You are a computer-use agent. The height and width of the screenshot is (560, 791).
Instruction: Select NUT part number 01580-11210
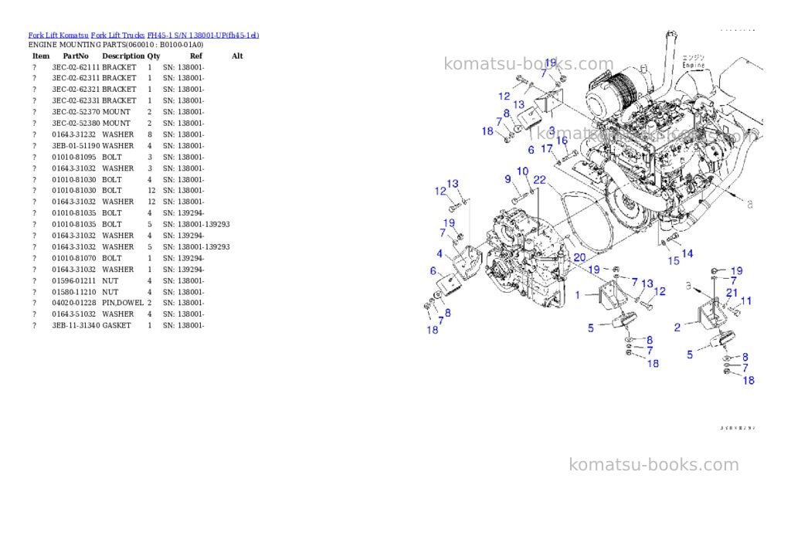pos(73,292)
